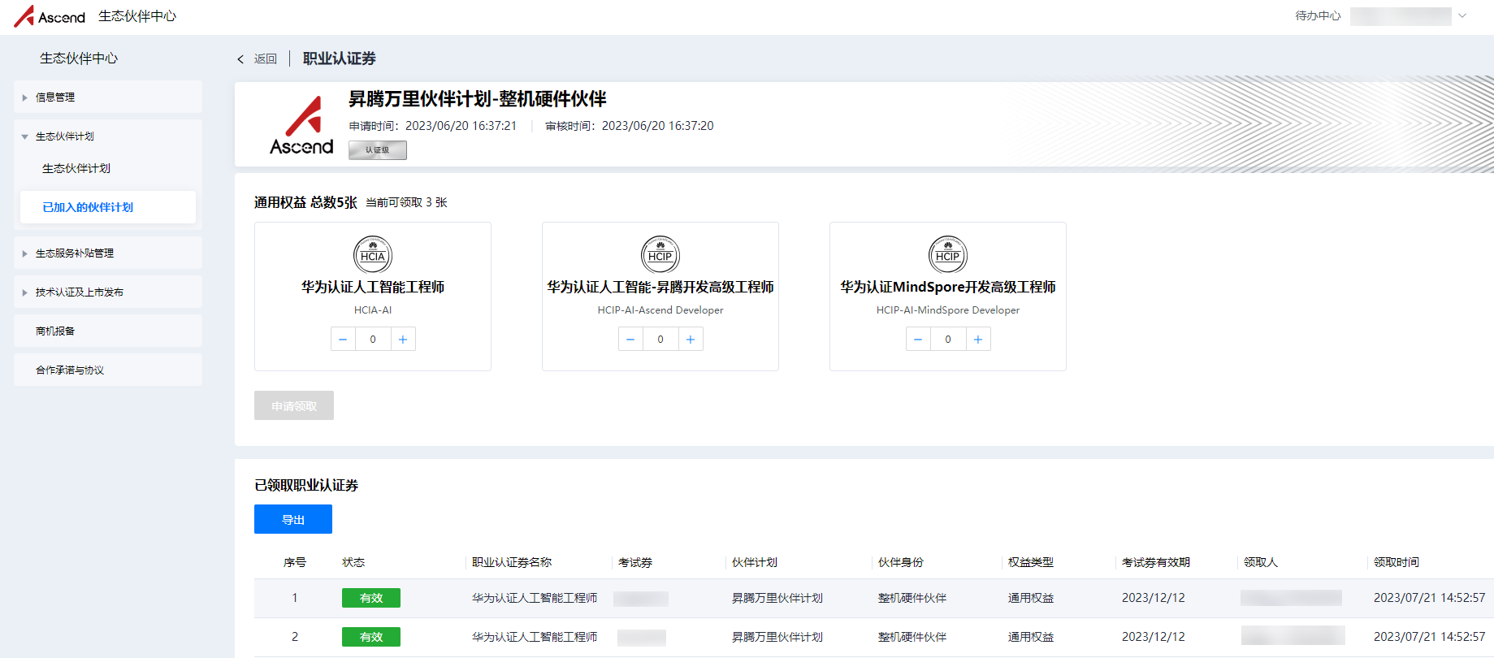Click the 申请领取 button
Viewport: 1494px width, 658px height.
pos(294,405)
